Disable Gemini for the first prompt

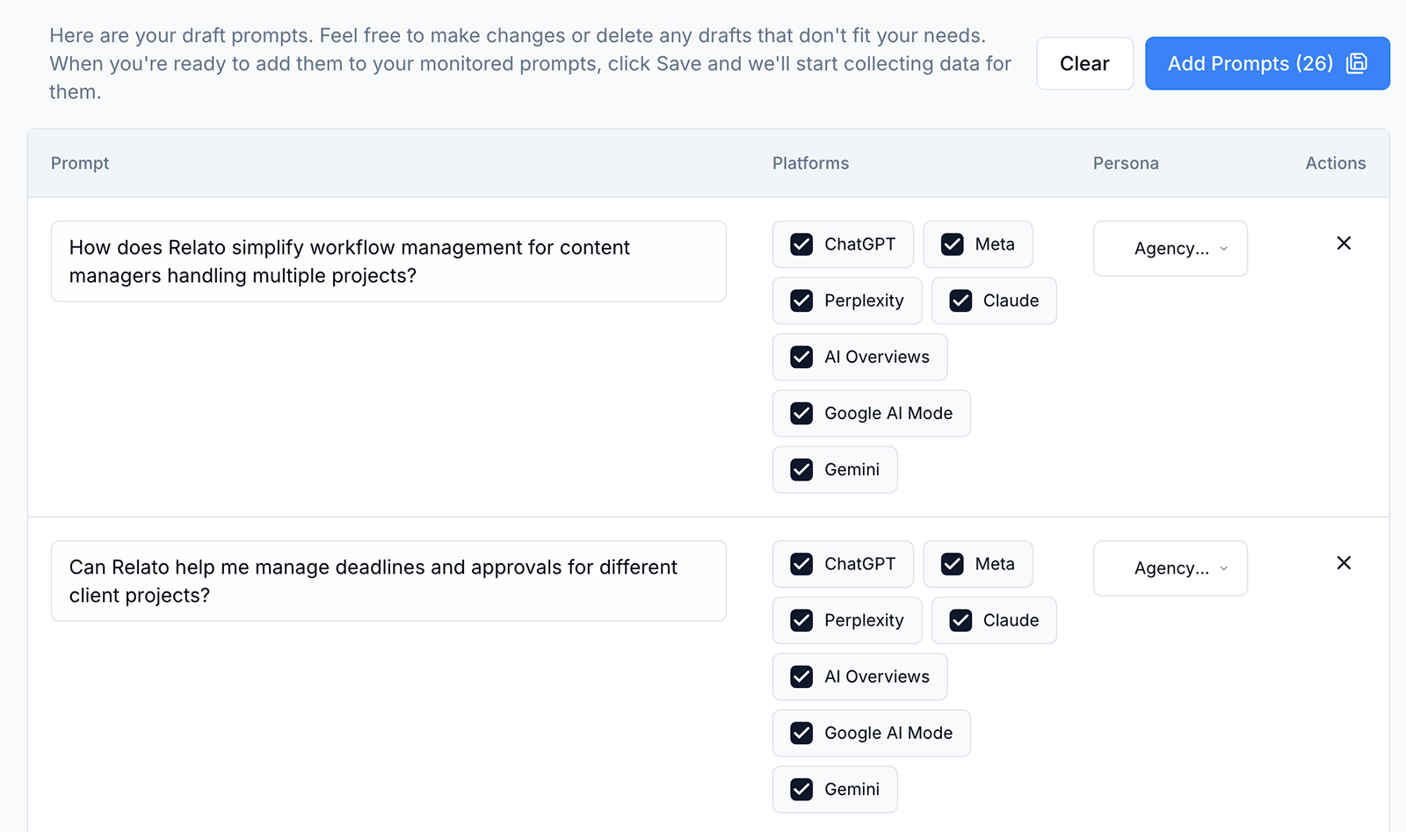pyautogui.click(x=801, y=469)
